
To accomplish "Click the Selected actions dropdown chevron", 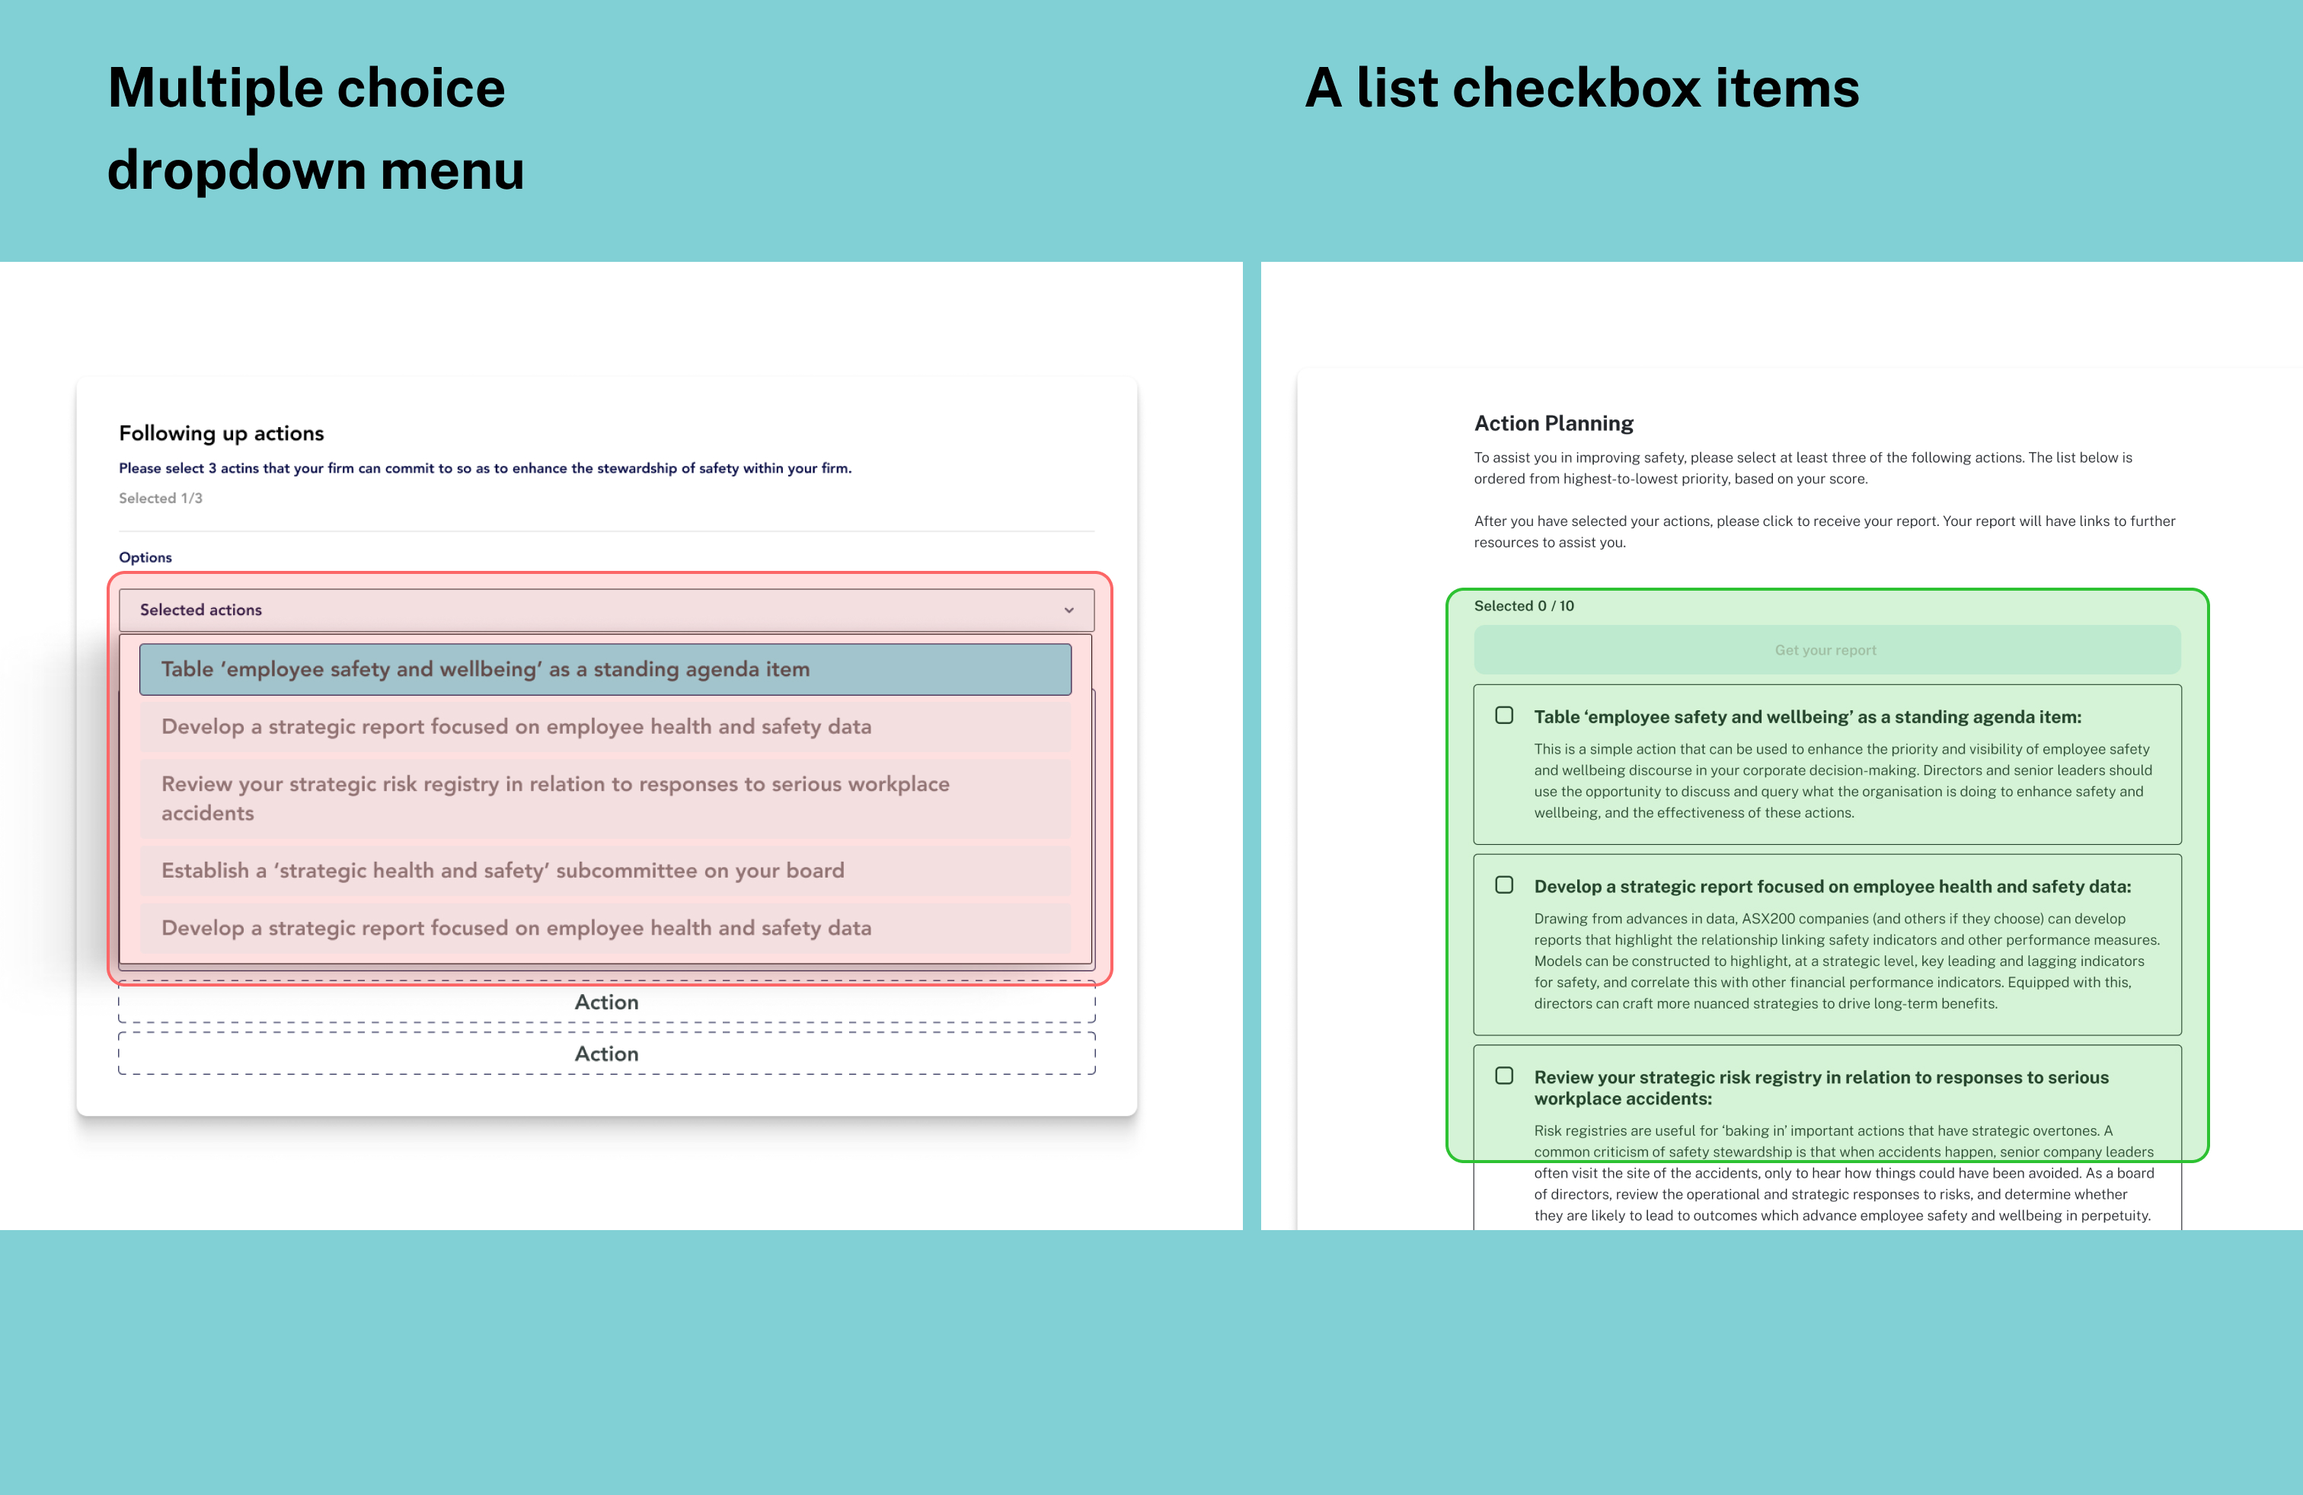I will pos(1068,610).
